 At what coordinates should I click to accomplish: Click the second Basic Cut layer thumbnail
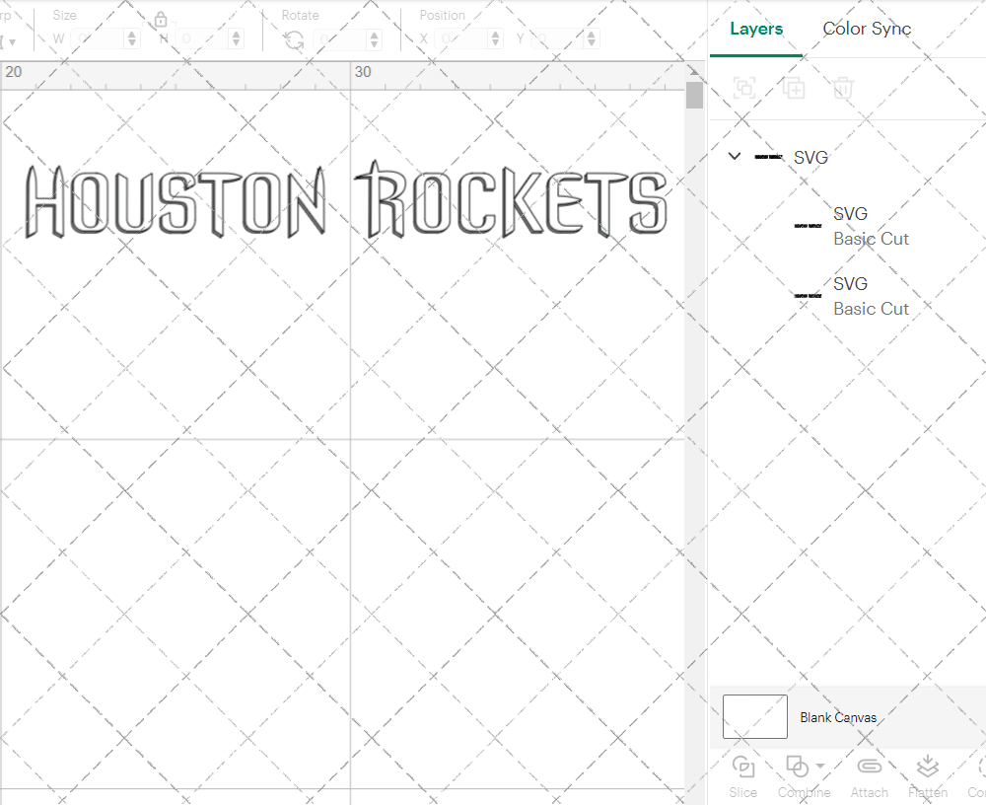point(808,296)
